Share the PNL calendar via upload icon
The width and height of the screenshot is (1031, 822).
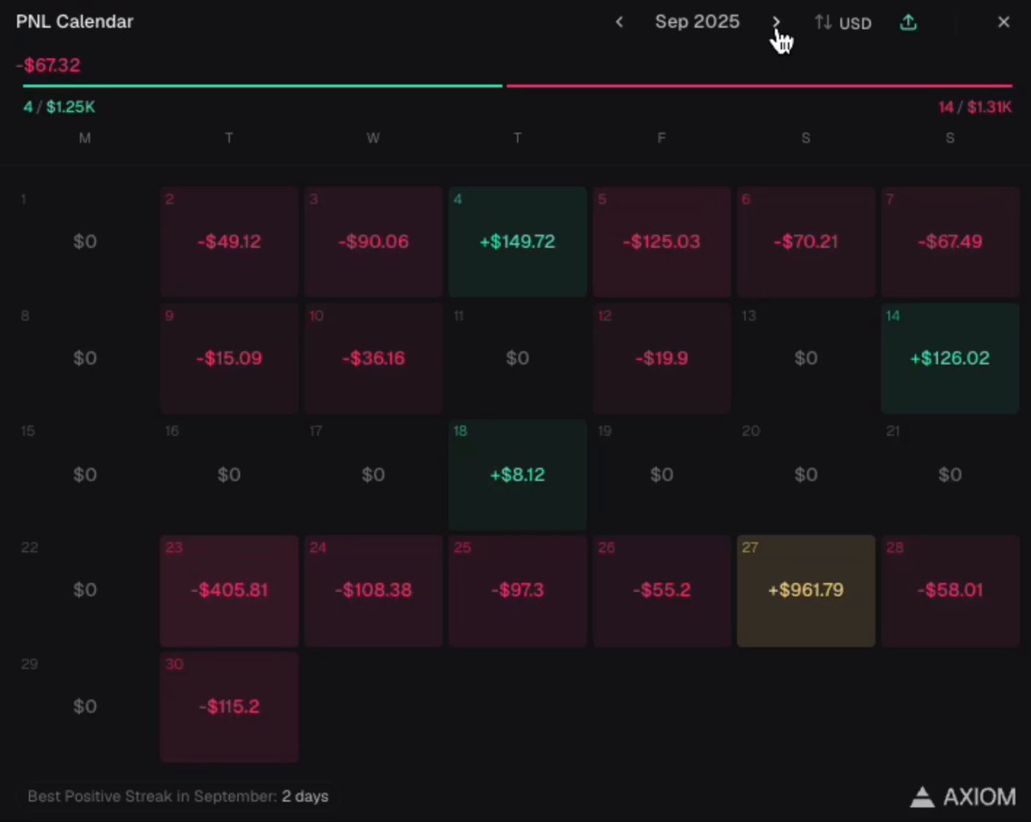pos(908,22)
